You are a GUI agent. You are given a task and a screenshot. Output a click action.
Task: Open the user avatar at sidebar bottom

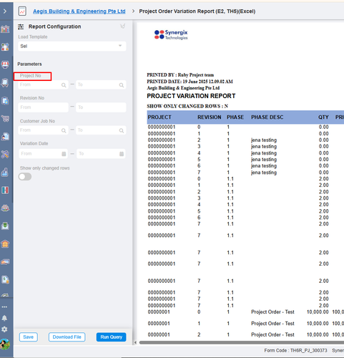click(x=5, y=344)
